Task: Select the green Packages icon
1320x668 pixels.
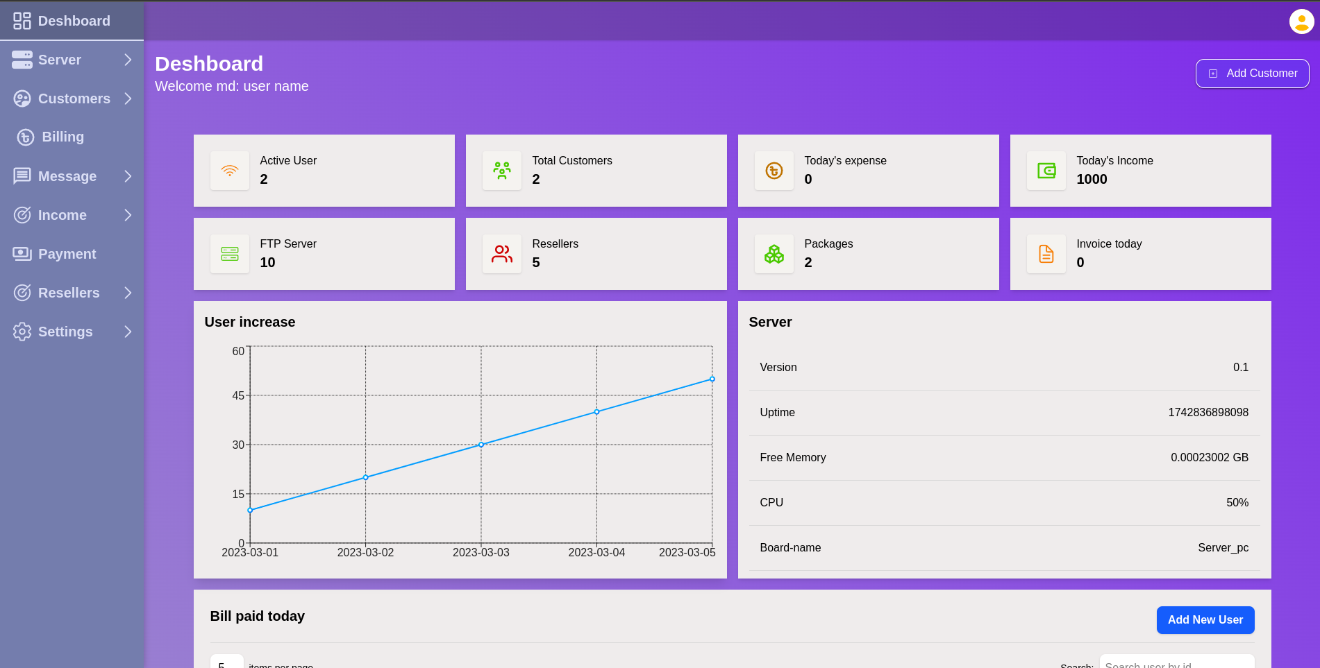Action: coord(774,254)
